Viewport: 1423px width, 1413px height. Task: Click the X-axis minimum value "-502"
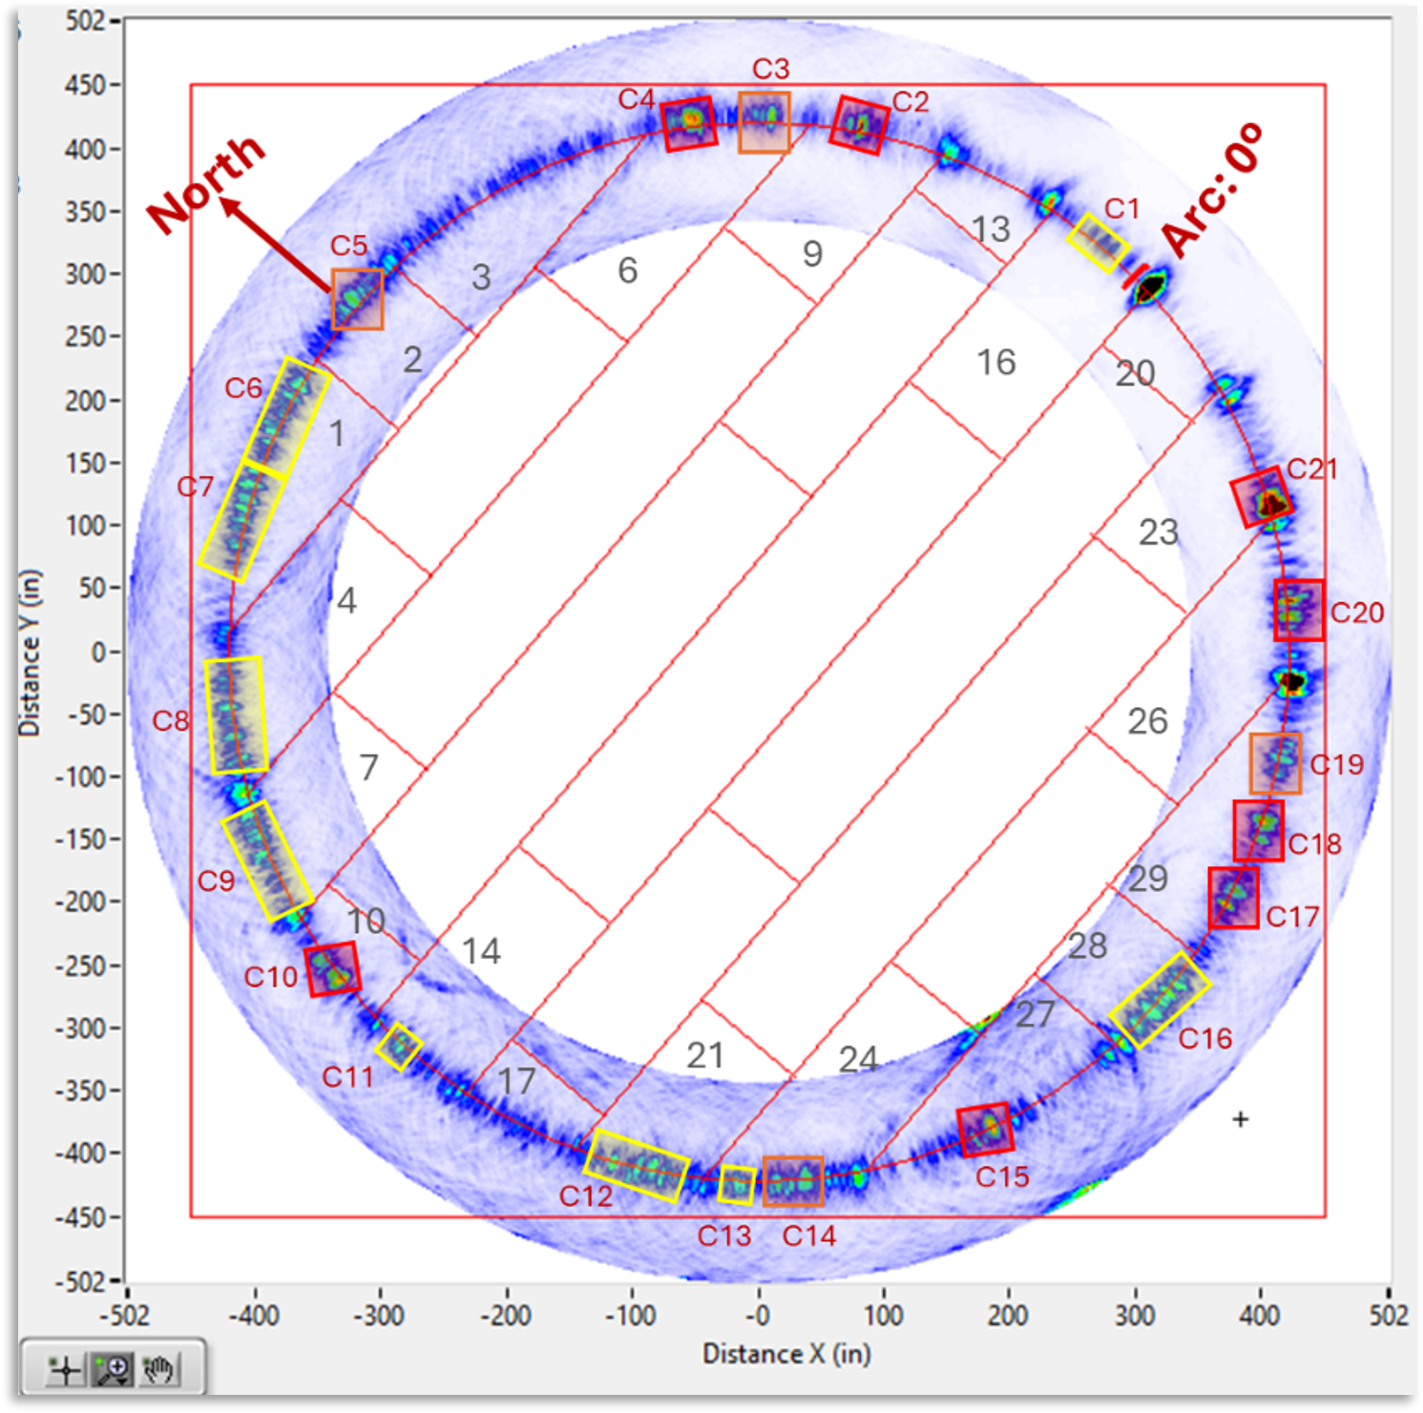[x=125, y=1316]
